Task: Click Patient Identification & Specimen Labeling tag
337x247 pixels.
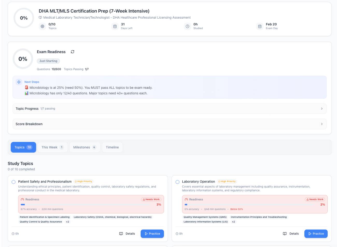Action: (45, 217)
